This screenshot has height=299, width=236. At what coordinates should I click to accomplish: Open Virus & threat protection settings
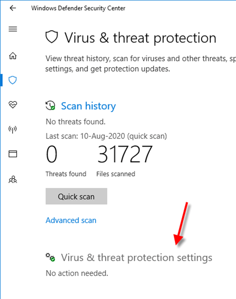click(x=137, y=258)
